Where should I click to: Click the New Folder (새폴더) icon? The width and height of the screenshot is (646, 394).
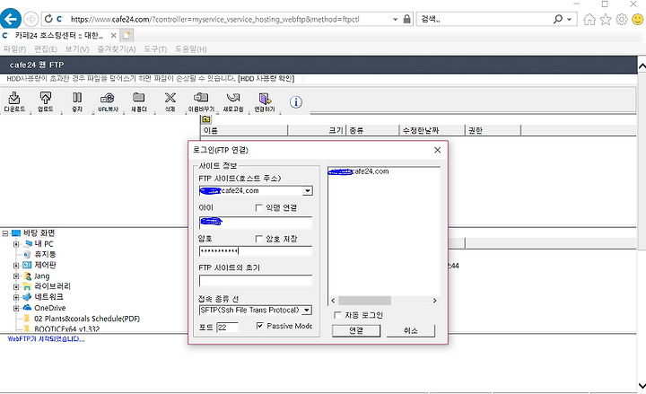139,101
